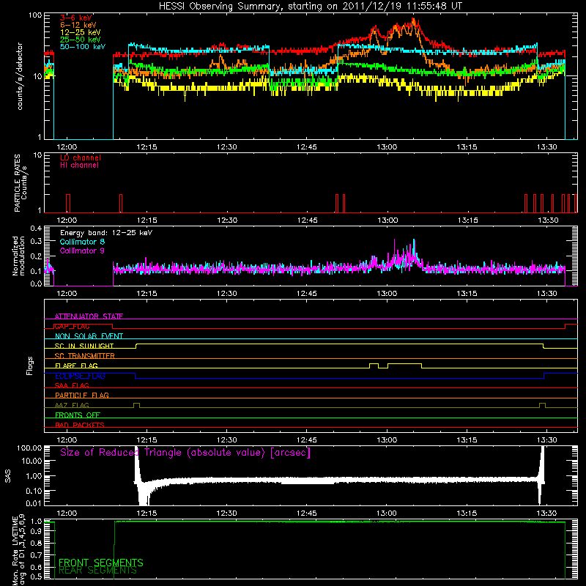Screen dimensions: 586x586
Task: Click the 0.4 y-axis value on modulation plot
Action: [36, 228]
